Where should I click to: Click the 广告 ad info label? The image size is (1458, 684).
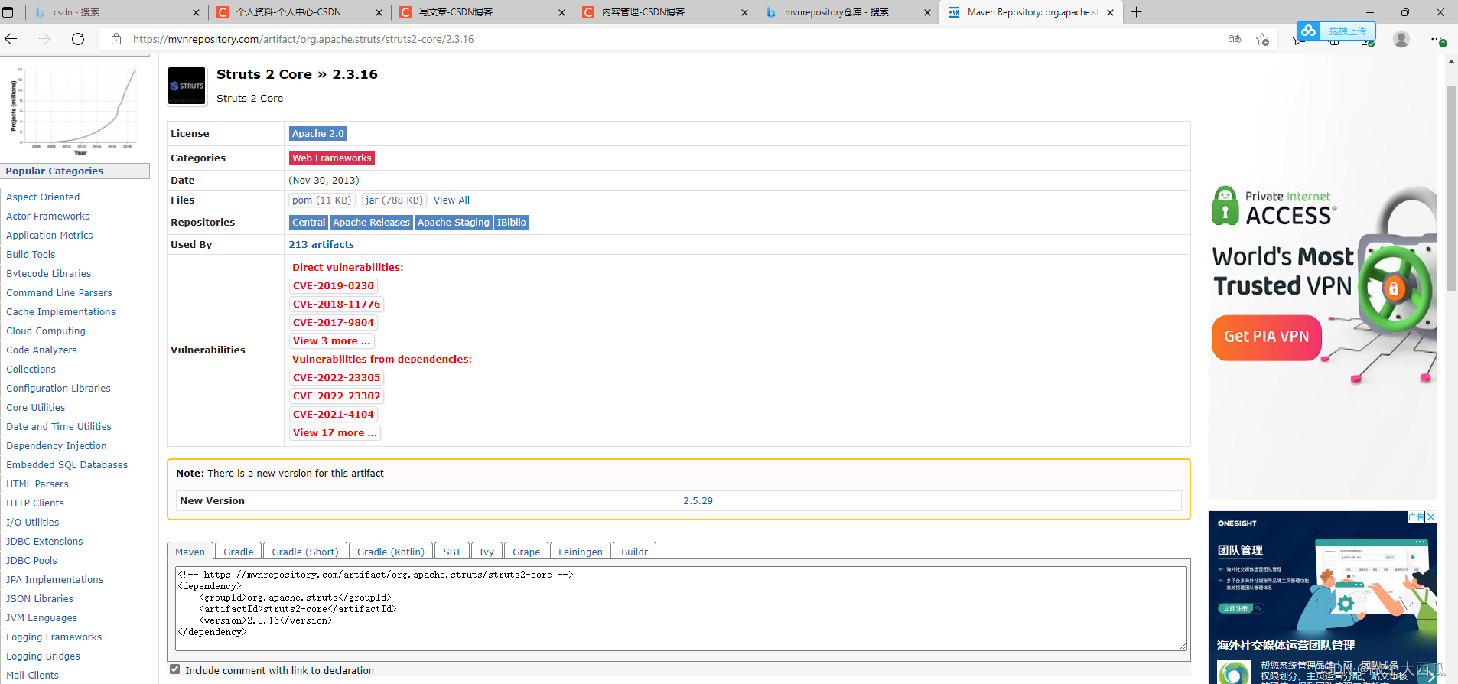1417,516
